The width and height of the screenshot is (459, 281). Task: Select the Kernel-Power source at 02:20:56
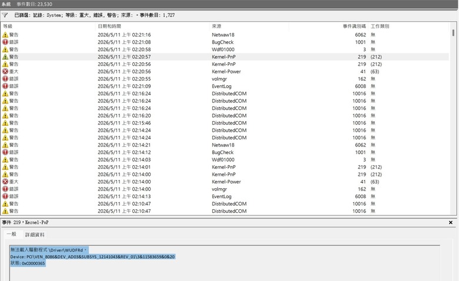click(x=227, y=71)
